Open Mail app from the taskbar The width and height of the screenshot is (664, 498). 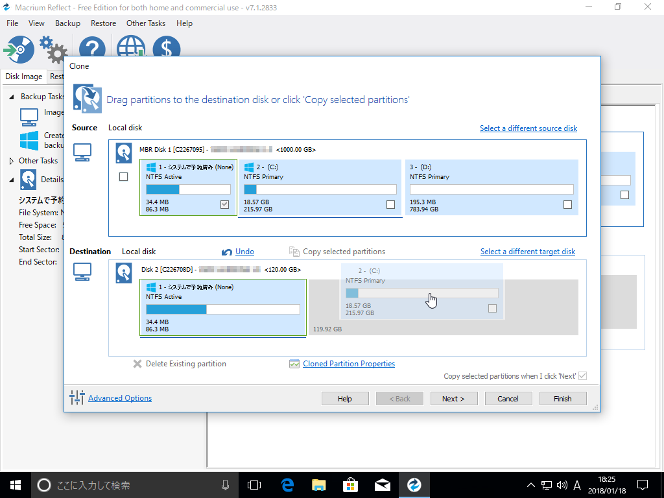[383, 485]
